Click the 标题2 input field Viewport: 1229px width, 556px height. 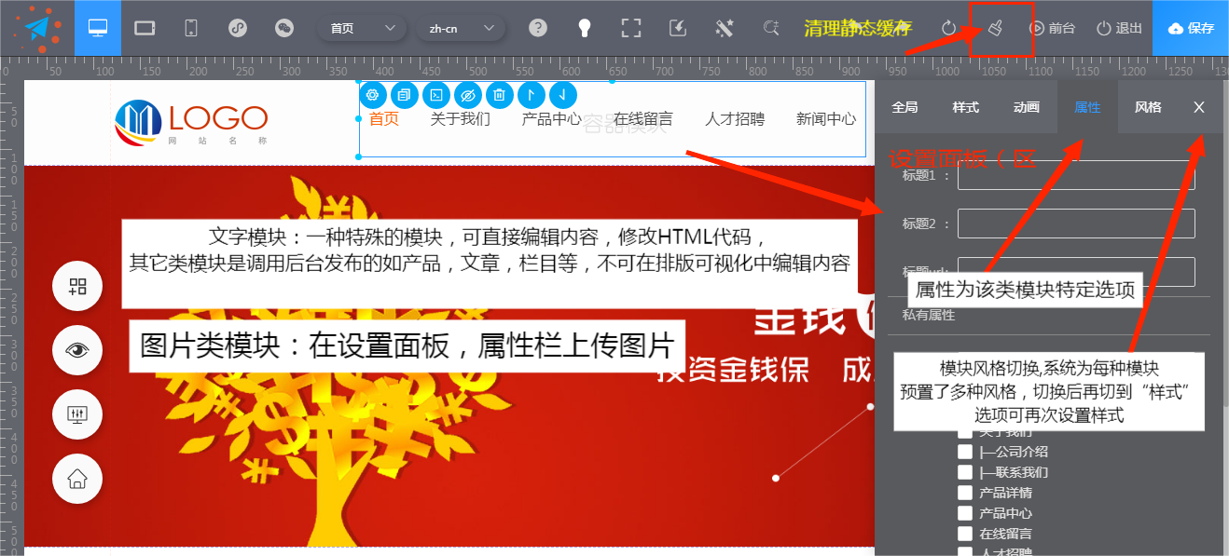[1076, 224]
